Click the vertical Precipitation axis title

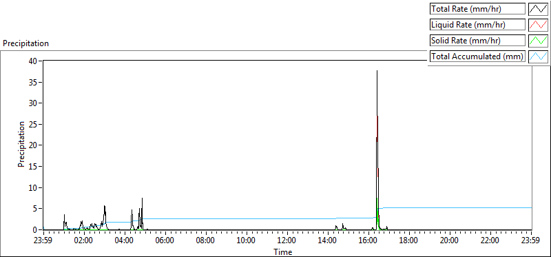pyautogui.click(x=21, y=145)
